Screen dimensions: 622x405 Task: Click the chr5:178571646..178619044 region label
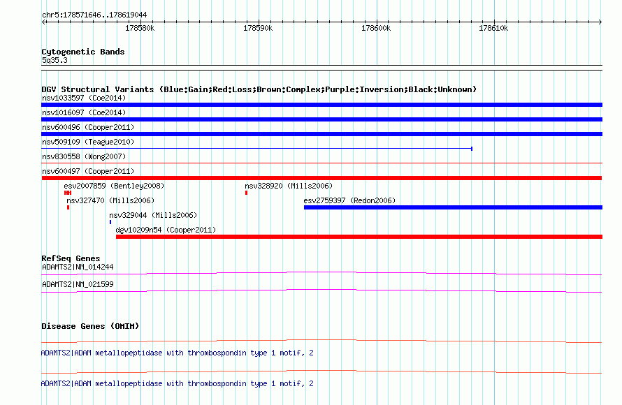coord(94,15)
